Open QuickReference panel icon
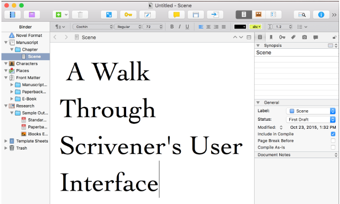The height and width of the screenshot is (204, 340). tap(147, 15)
